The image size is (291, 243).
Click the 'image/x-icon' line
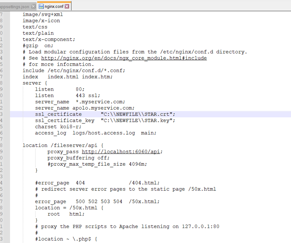tap(41, 20)
